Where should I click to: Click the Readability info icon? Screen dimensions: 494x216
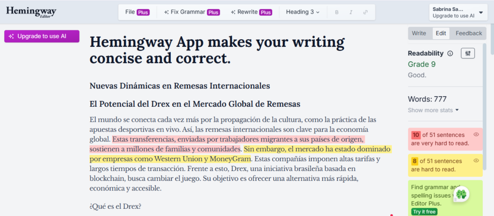[x=450, y=53]
